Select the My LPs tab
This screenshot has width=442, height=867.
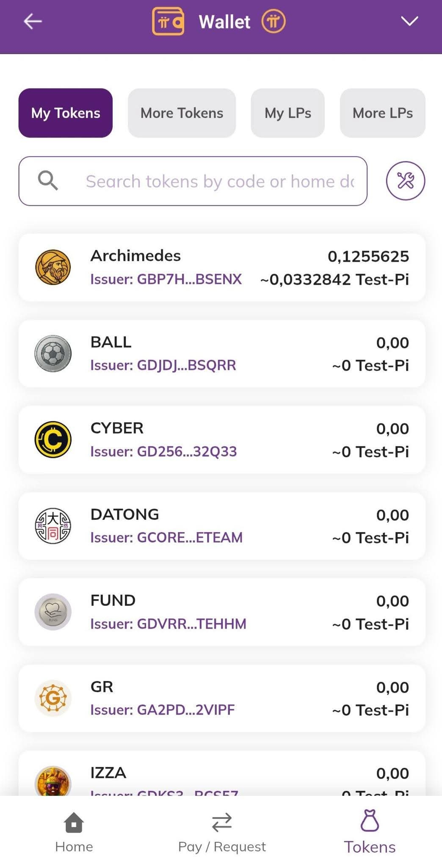(x=287, y=113)
